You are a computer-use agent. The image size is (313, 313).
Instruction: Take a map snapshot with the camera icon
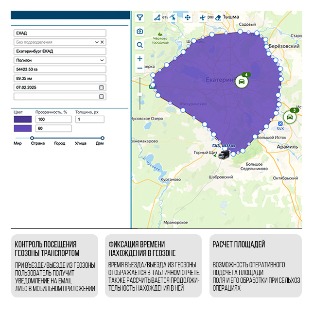pyautogui.click(x=140, y=31)
